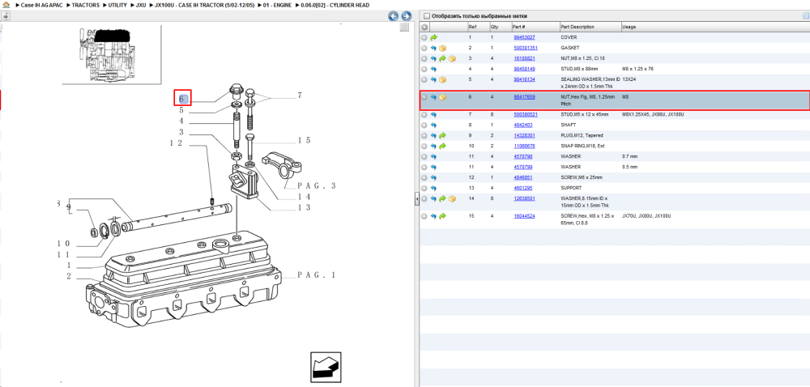Open part number 98417659 link
Viewport: 810px width, 387px height.
tap(524, 97)
